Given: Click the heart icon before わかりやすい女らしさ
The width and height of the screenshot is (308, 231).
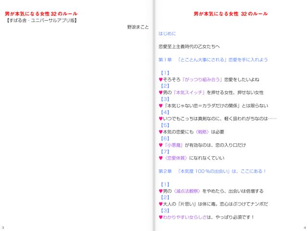Looking at the screenshot, I should 161,217.
